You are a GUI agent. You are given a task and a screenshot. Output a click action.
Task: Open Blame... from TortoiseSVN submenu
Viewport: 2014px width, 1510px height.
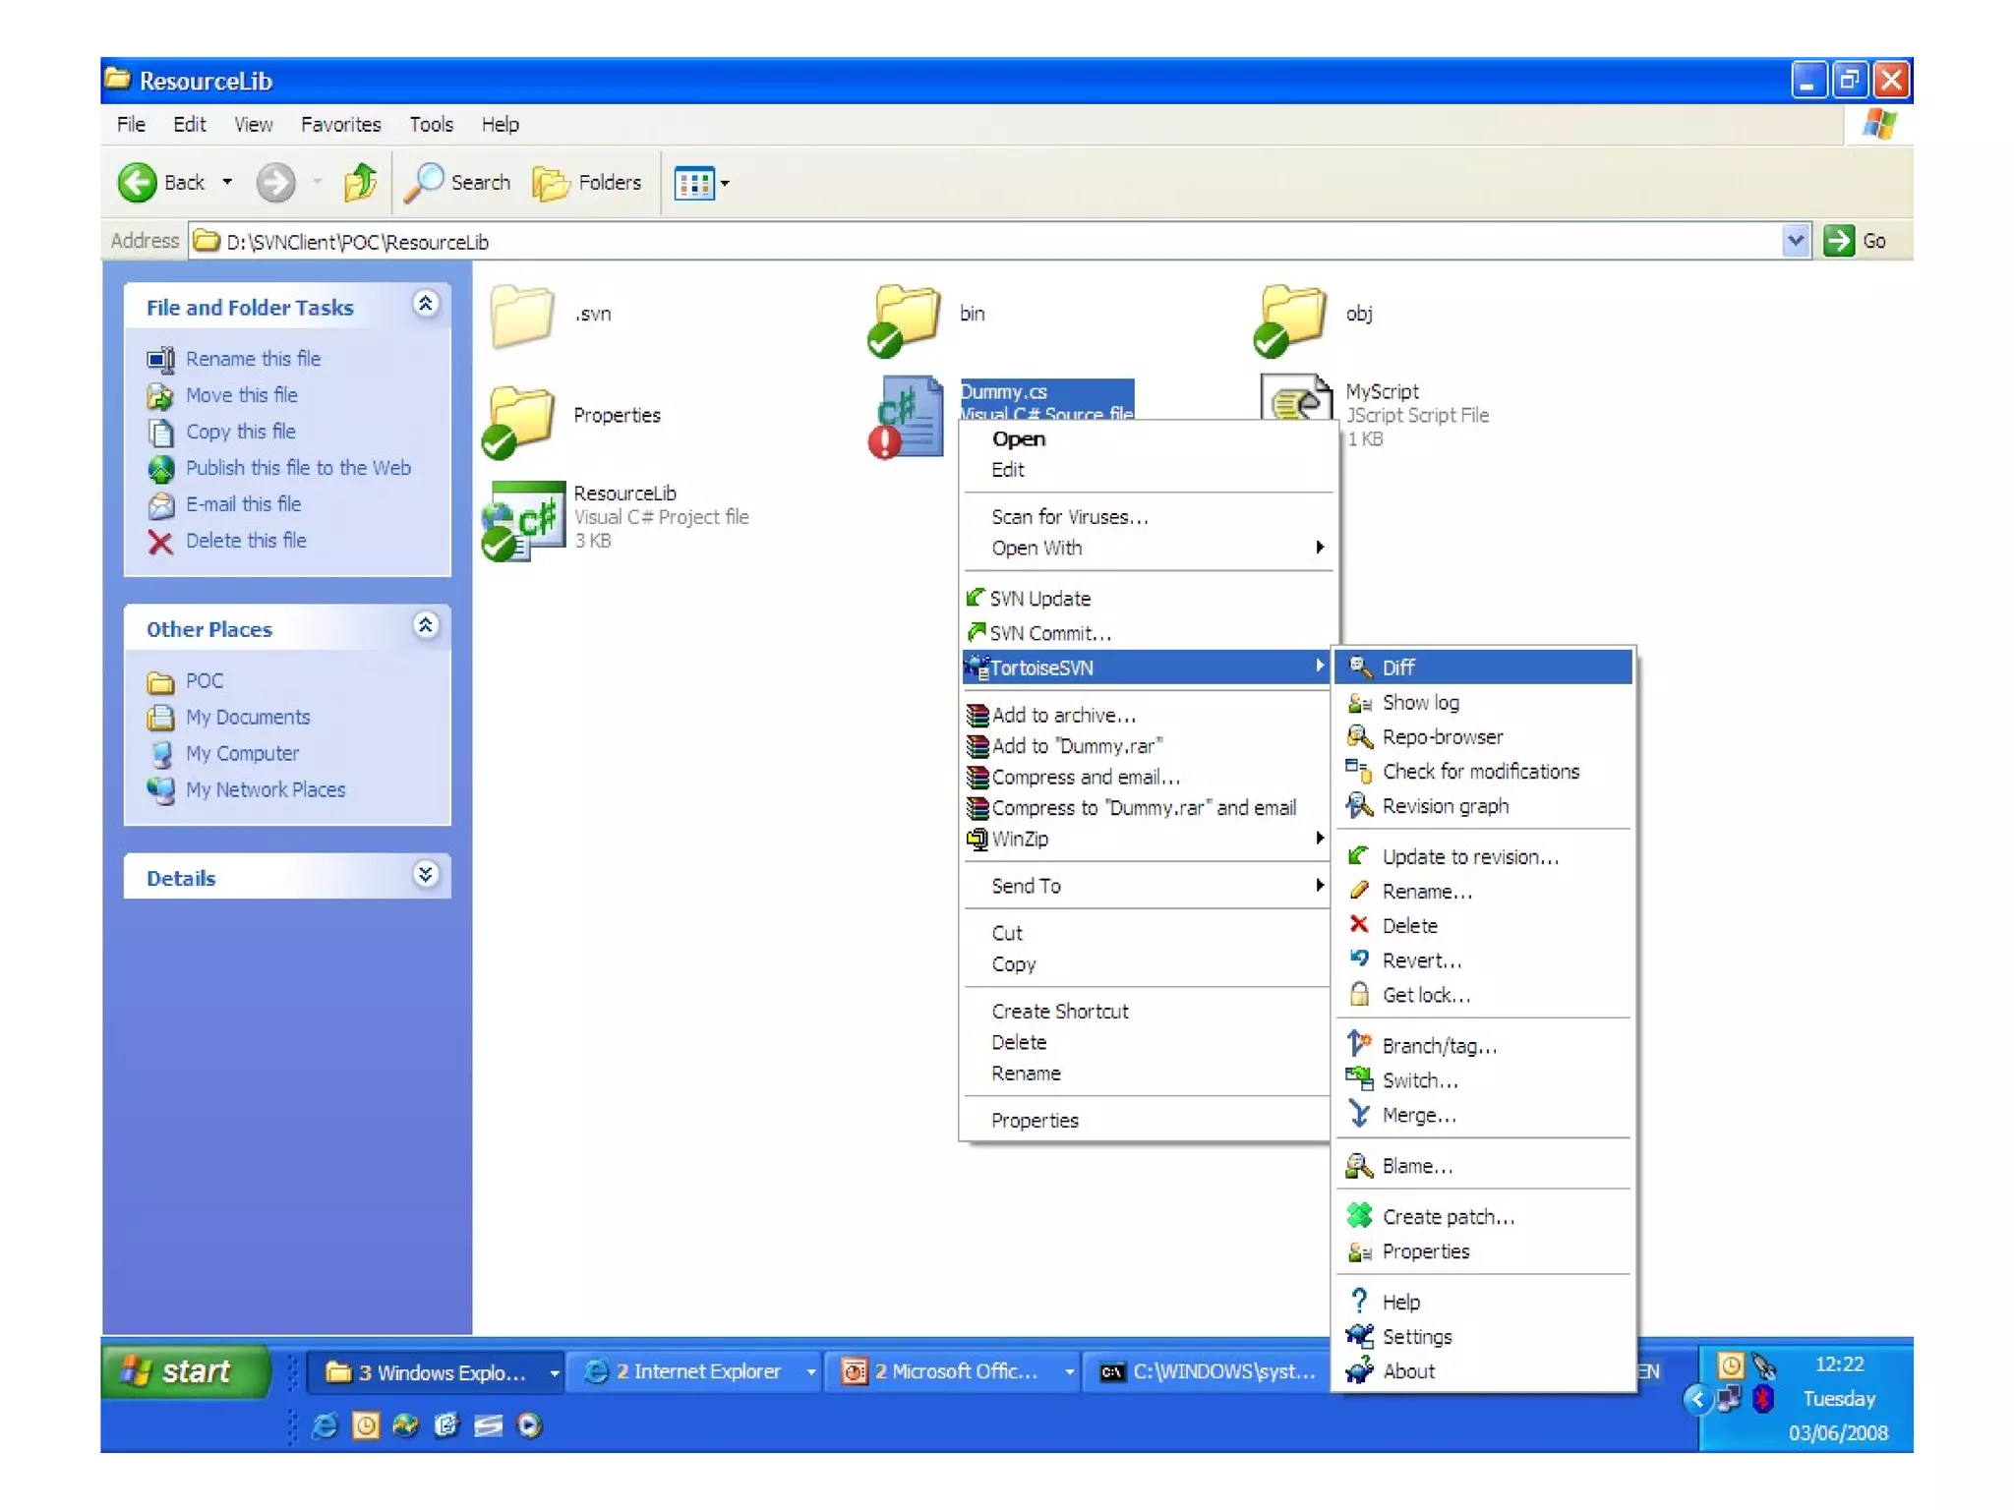(x=1416, y=1166)
